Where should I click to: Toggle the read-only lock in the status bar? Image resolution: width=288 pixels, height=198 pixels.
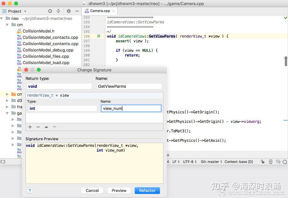pyautogui.click(x=262, y=162)
